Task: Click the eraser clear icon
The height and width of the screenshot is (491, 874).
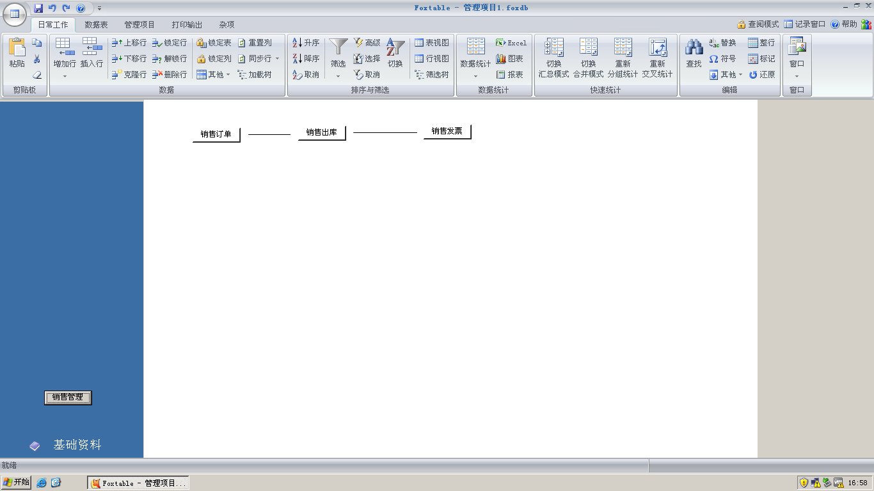Action: [37, 75]
